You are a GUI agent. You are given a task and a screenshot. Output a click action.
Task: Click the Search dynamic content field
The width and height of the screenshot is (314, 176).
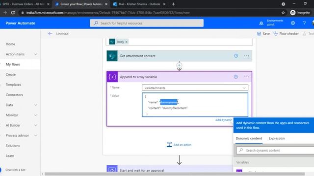[x=275, y=150]
